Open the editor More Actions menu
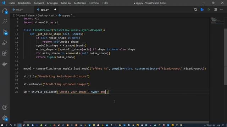Viewport: 227px width, 127px height. [x=222, y=10]
